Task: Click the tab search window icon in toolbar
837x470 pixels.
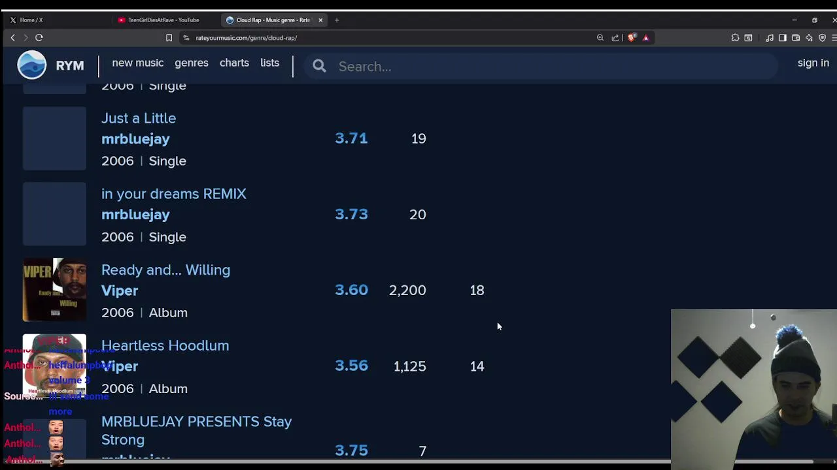Action: tap(749, 38)
